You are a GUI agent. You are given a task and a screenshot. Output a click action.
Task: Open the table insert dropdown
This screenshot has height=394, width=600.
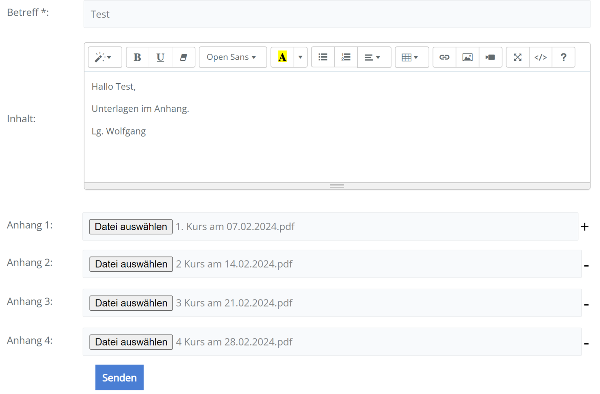pyautogui.click(x=411, y=57)
